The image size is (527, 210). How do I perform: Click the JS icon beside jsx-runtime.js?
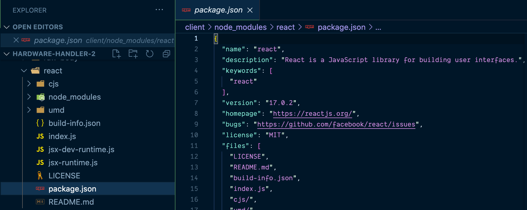click(x=40, y=163)
